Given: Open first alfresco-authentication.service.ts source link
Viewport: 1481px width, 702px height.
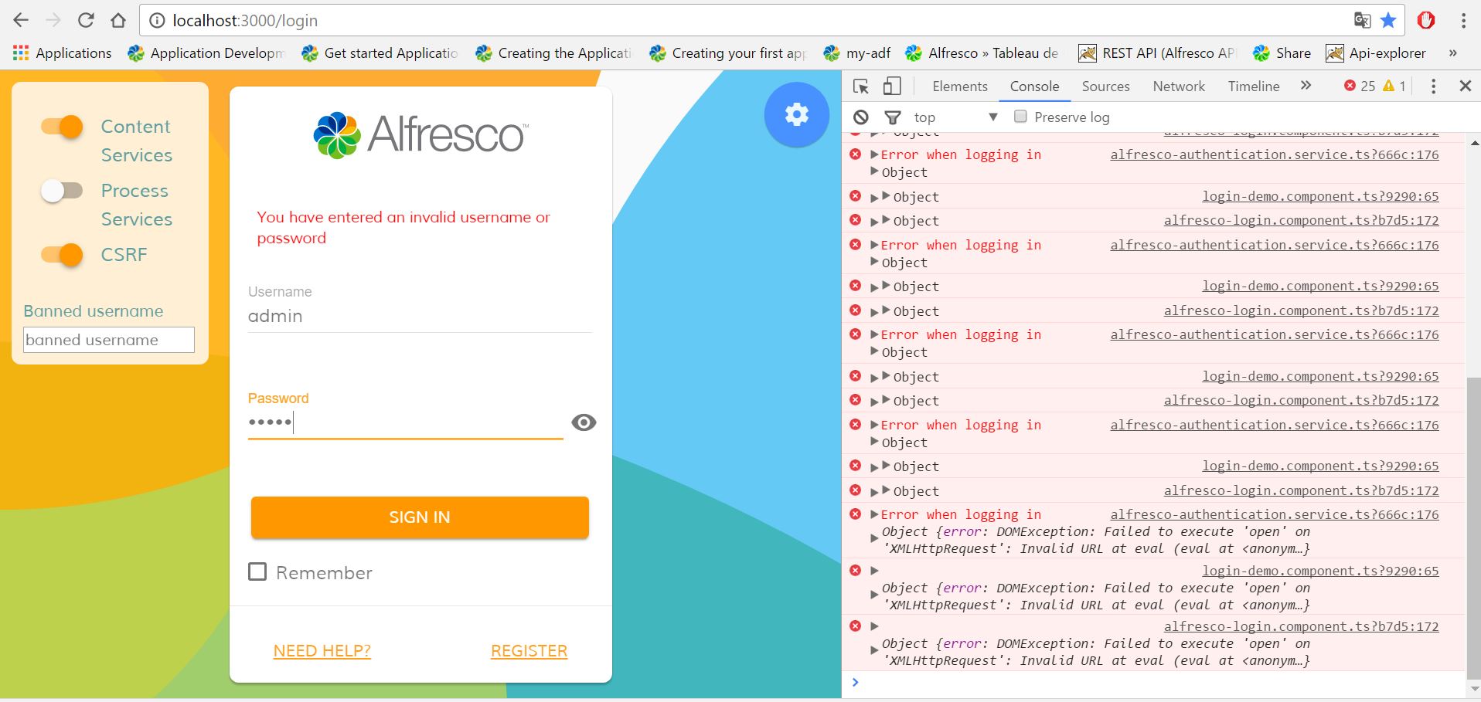Looking at the screenshot, I should click(1275, 154).
